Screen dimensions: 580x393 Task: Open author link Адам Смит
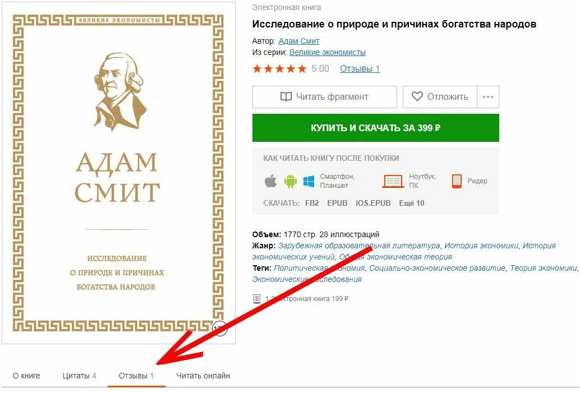[x=299, y=41]
